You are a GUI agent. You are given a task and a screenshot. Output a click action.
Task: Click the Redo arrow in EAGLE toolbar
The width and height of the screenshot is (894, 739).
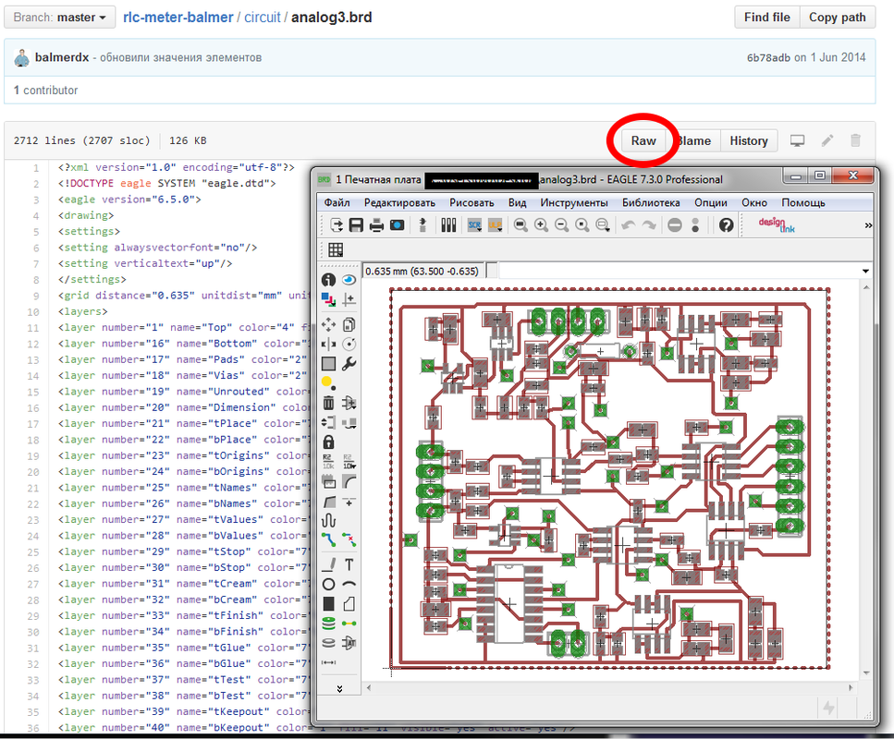[649, 225]
